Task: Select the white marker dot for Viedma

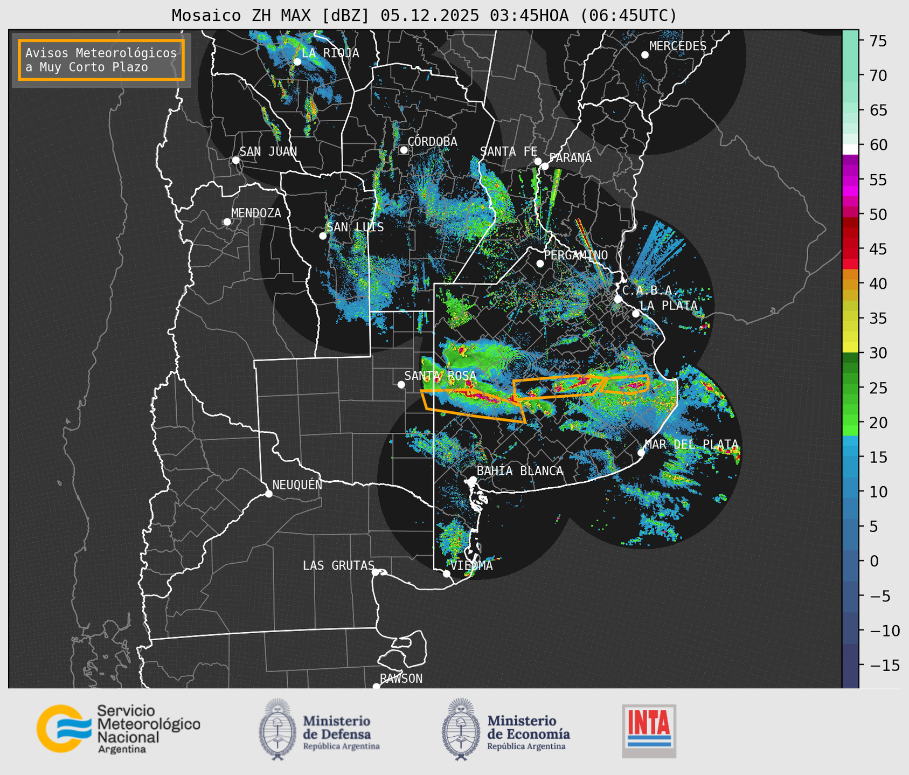Action: (446, 573)
